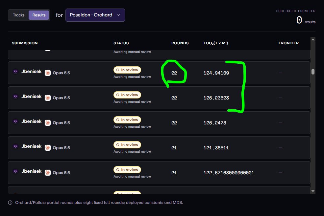Click Awaiting manual review text in the 121.38511 row
The image size is (324, 216).
click(x=132, y=152)
